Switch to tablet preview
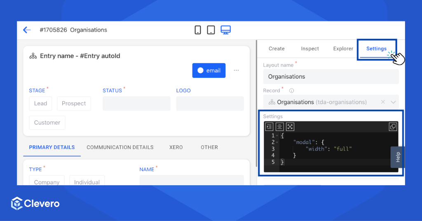 [x=211, y=30]
